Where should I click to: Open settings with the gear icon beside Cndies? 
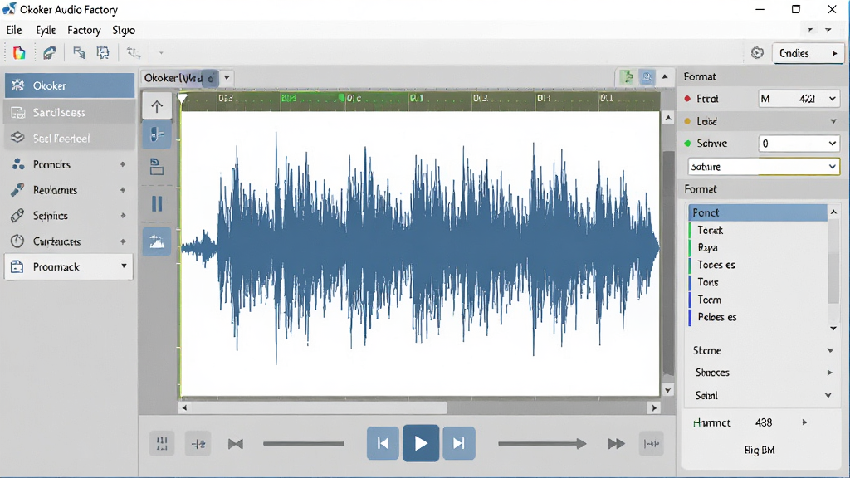click(757, 52)
